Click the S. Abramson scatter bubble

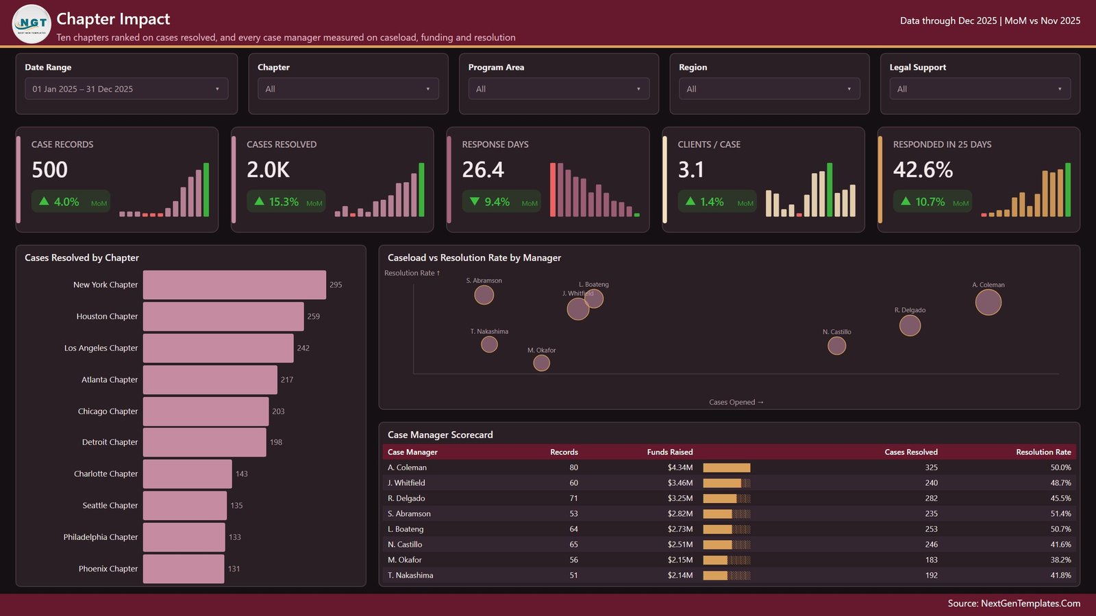click(x=484, y=295)
